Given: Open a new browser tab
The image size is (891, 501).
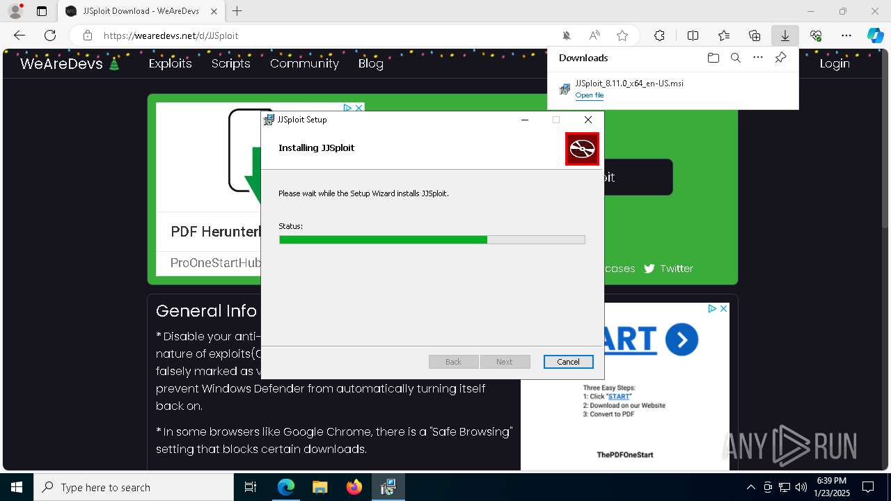Looking at the screenshot, I should click(x=237, y=11).
